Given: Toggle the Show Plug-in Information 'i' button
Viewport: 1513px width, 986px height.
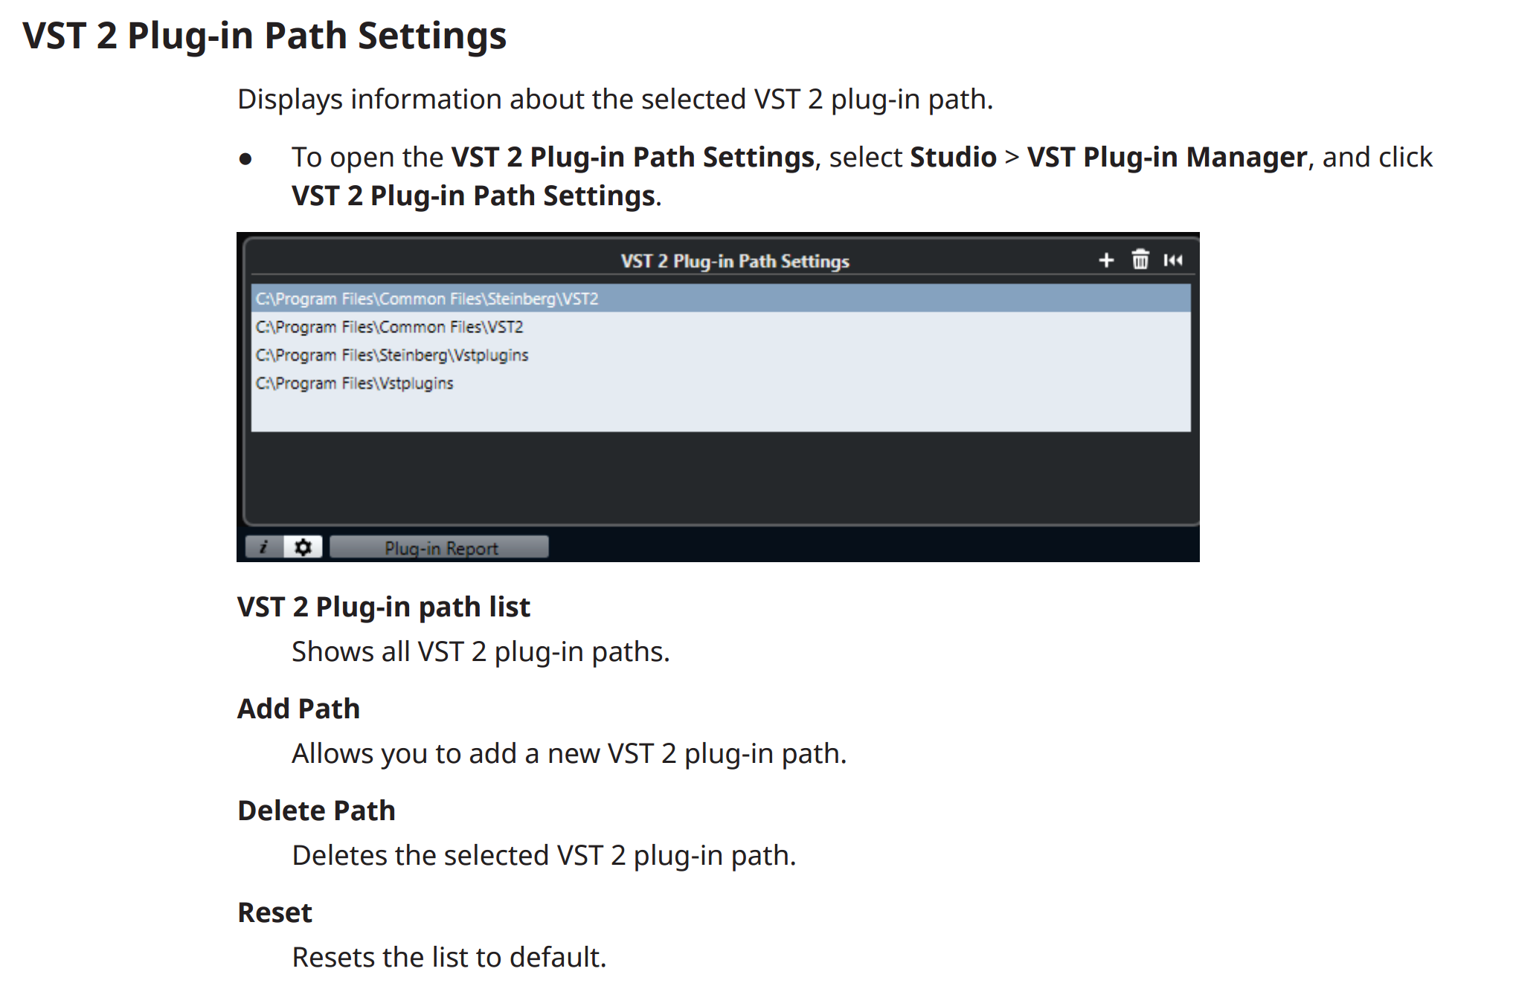Looking at the screenshot, I should [263, 547].
